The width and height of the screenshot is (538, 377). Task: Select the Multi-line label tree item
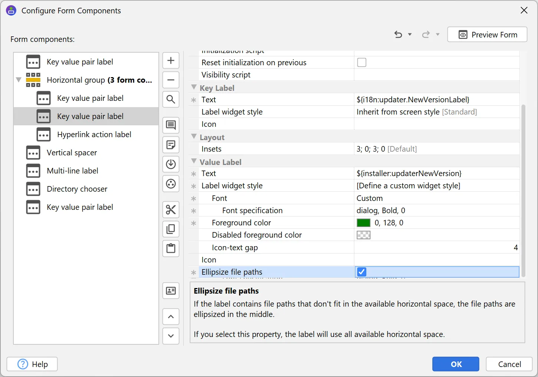[86, 171]
